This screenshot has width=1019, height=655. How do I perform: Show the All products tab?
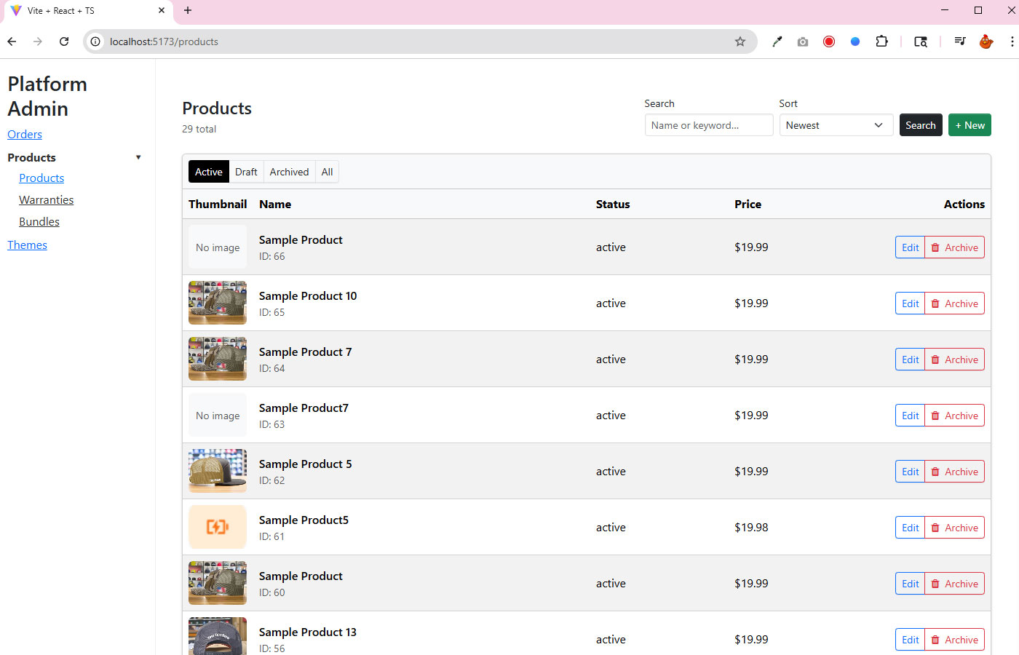[327, 172]
